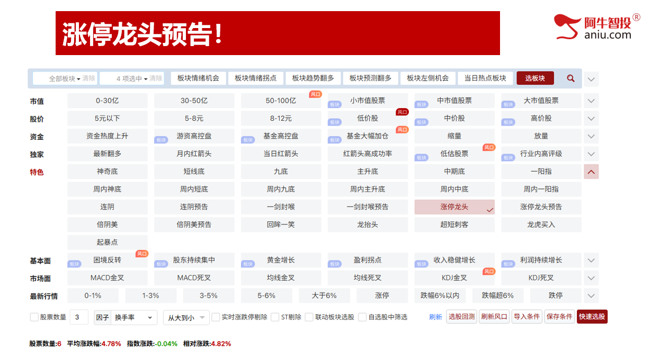Expand the 市值 row chevron

[592, 101]
